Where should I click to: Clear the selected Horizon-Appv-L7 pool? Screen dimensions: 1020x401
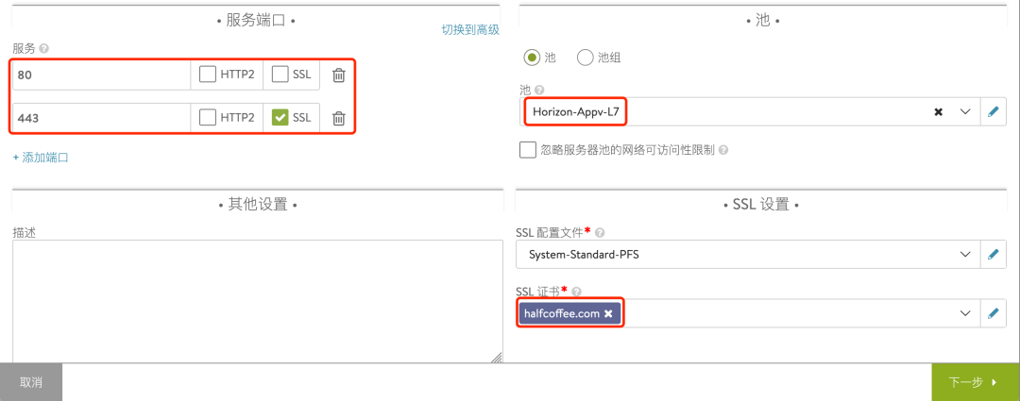938,111
